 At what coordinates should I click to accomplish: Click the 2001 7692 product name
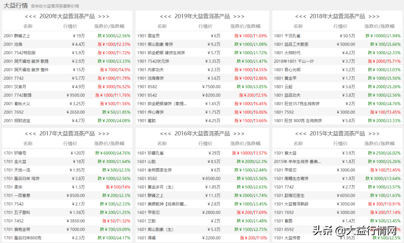tap(13, 112)
